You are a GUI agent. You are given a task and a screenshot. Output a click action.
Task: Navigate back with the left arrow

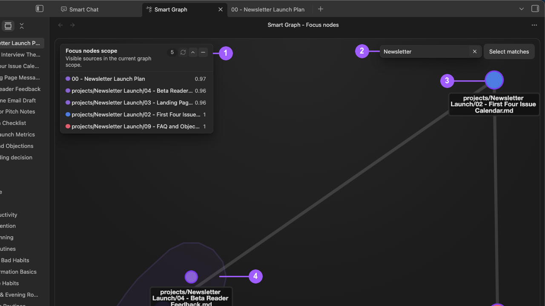[60, 25]
